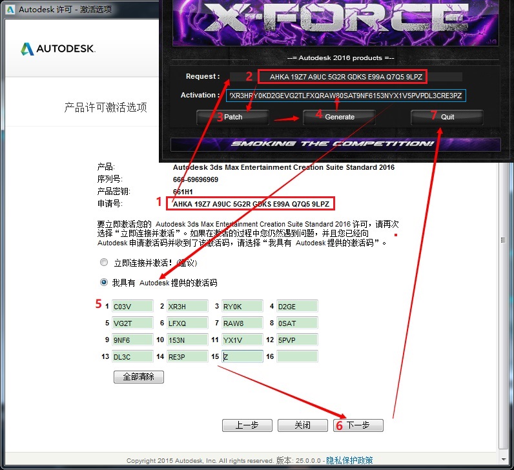
Task: Go back with the 上一步 button
Action: (x=247, y=425)
